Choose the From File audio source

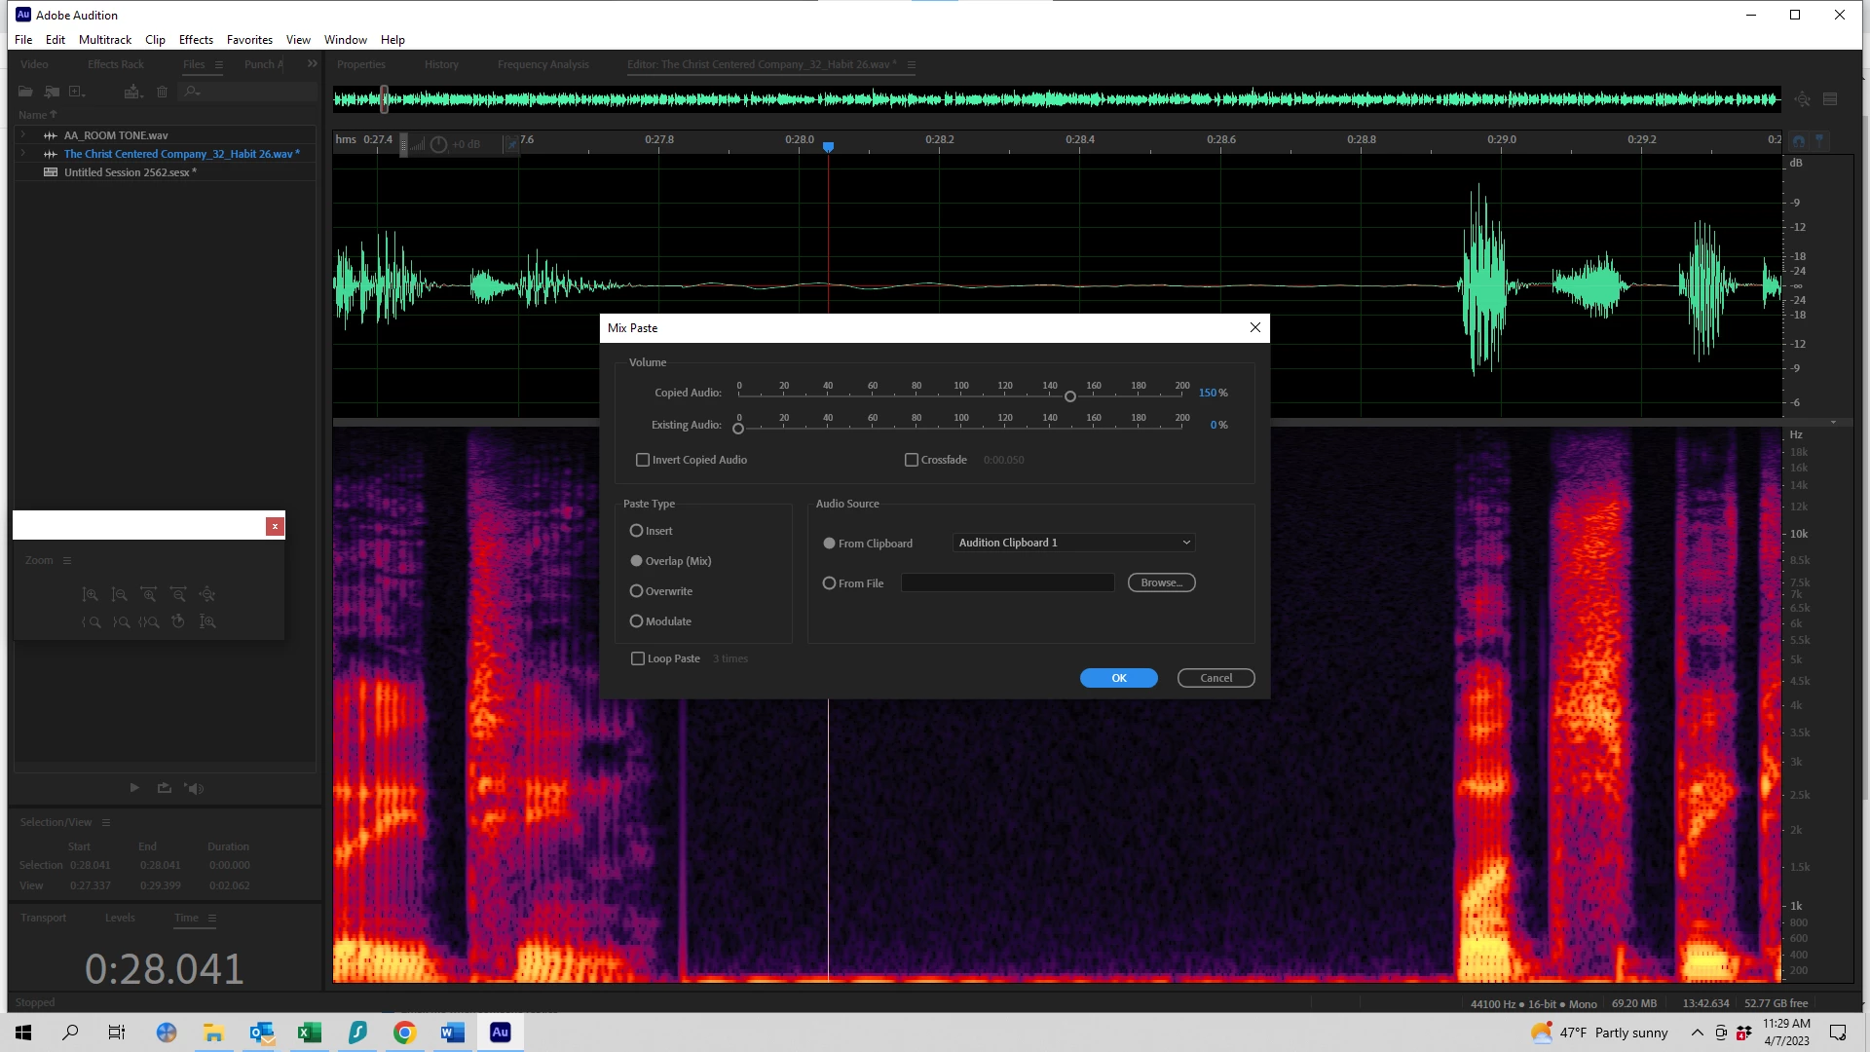(x=829, y=583)
